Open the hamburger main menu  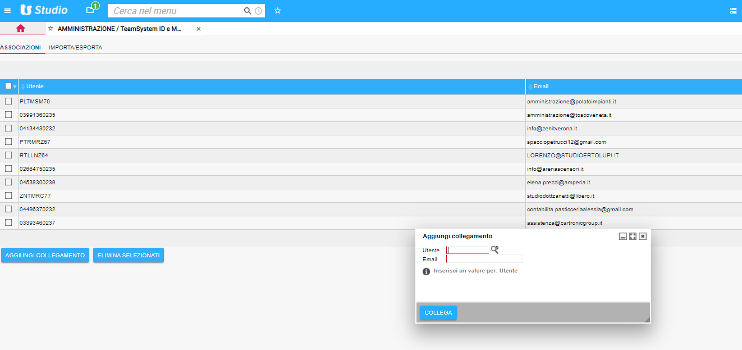click(7, 11)
